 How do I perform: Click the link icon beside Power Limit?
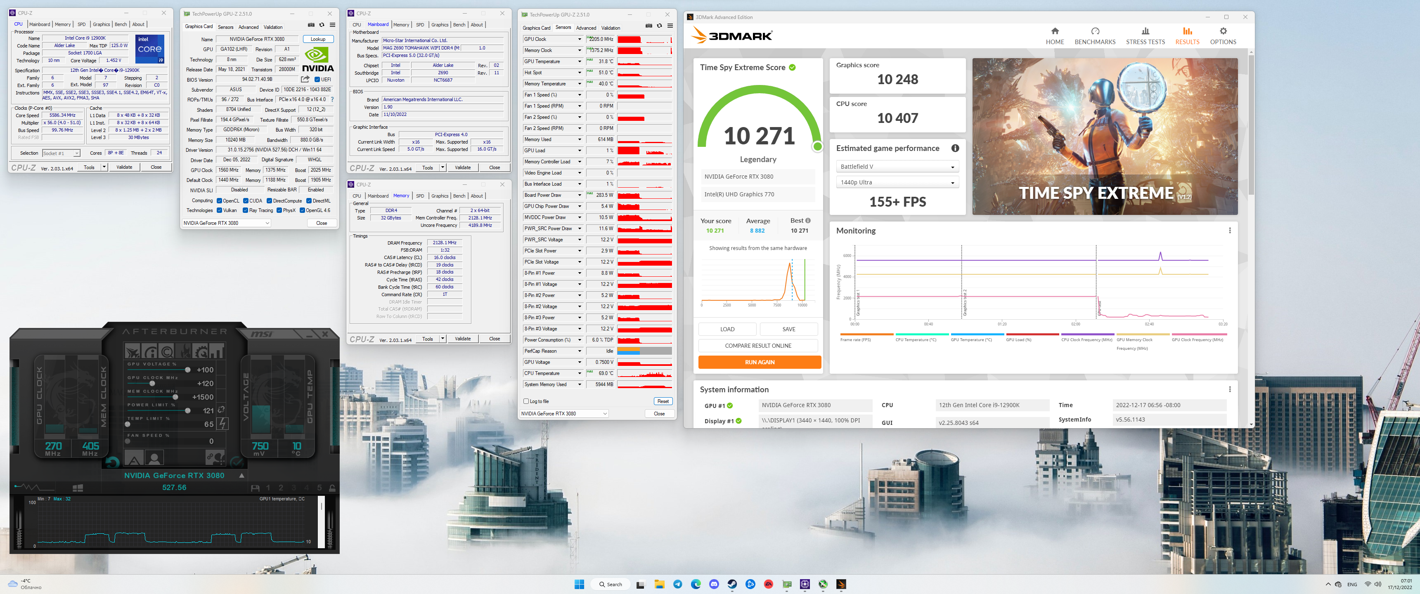(222, 410)
